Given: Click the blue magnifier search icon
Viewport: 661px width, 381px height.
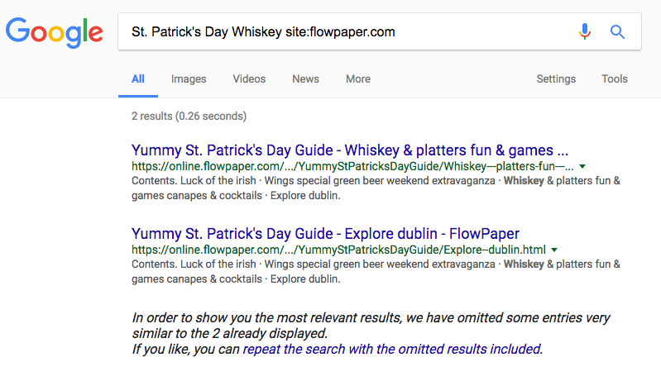Looking at the screenshot, I should [x=617, y=31].
